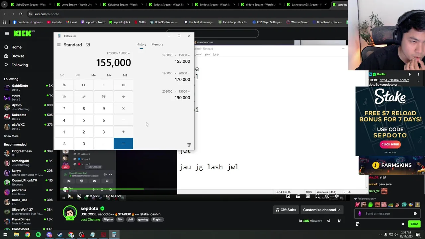The image size is (425, 239).
Task: Click Go to LIVE in player
Action: [x=114, y=196]
